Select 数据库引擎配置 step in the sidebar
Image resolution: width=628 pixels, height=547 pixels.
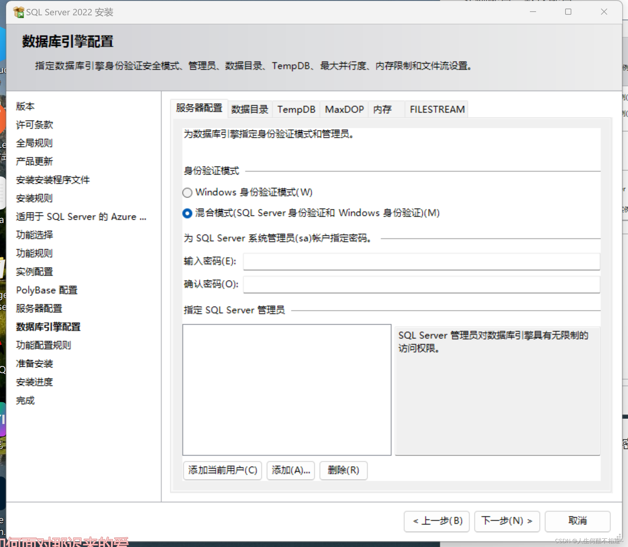[x=48, y=327]
